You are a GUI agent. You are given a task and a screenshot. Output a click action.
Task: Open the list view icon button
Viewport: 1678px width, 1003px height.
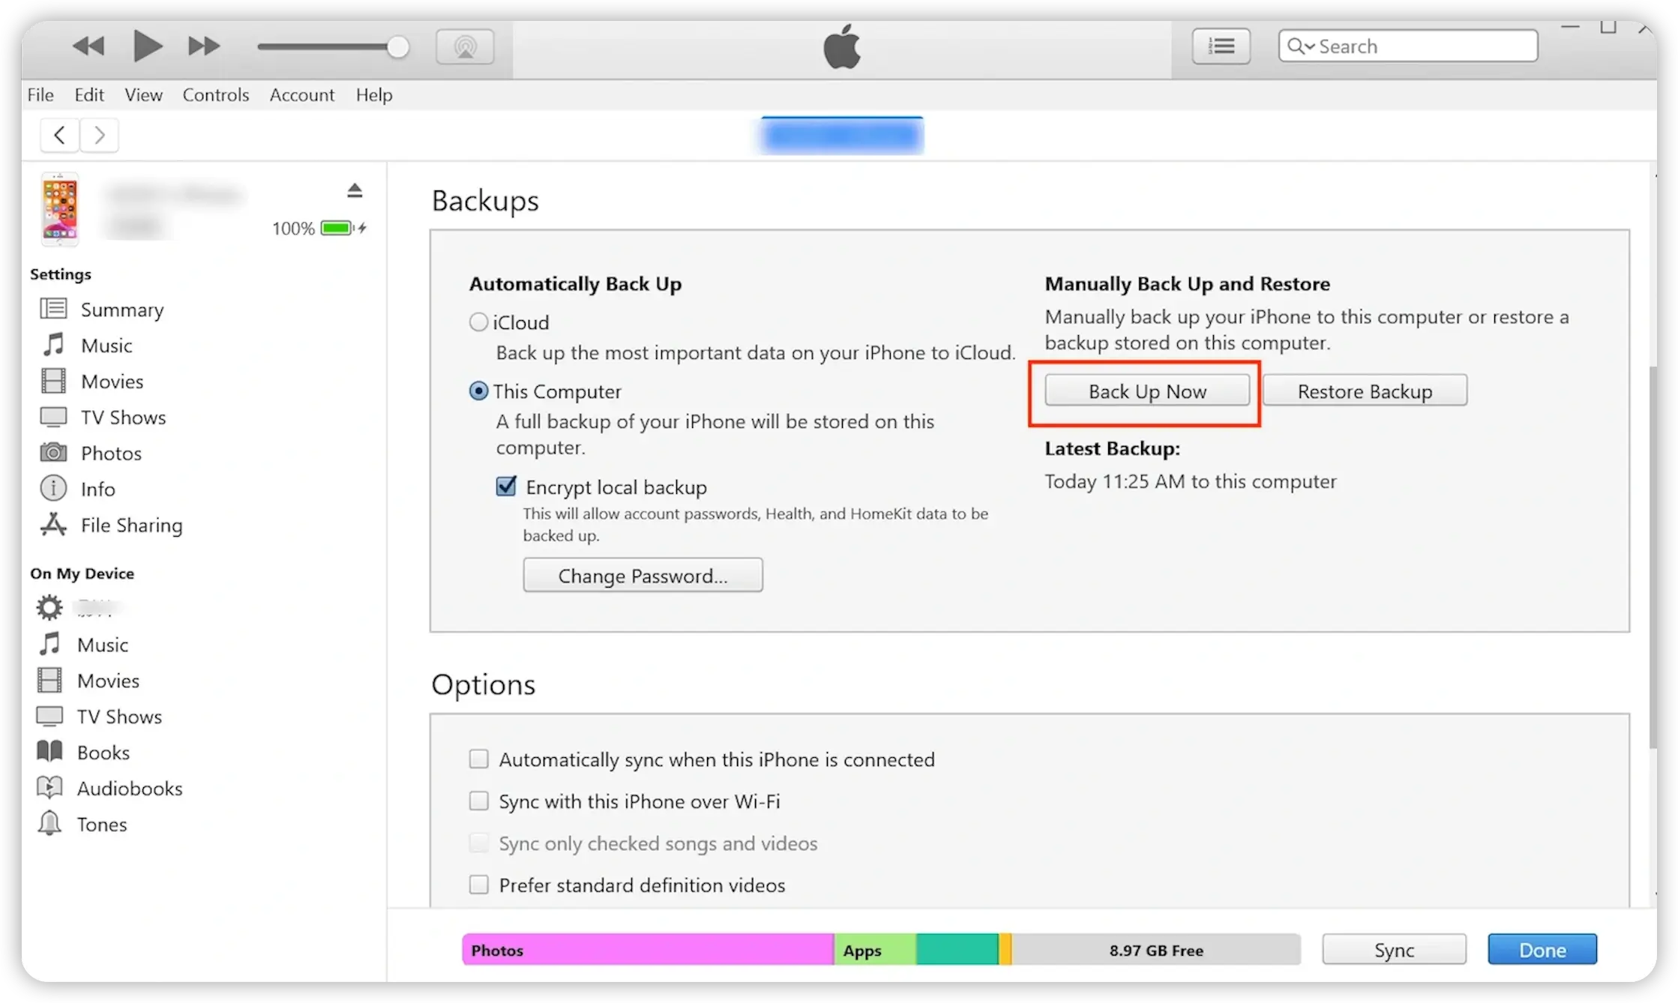click(x=1221, y=46)
